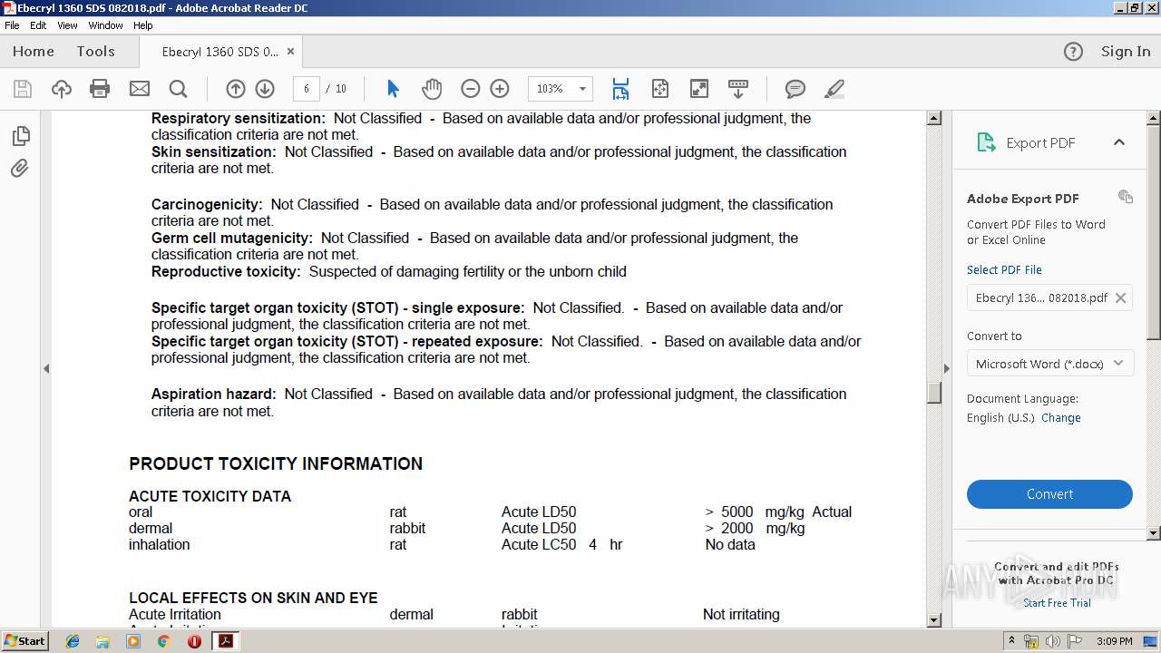The image size is (1161, 653).
Task: Click the upload to cloud icon
Action: pos(62,89)
